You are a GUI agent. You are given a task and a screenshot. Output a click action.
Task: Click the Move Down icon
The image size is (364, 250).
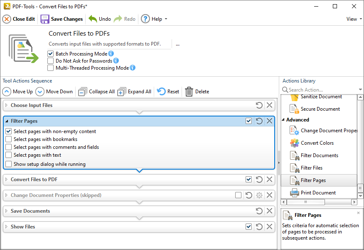(x=40, y=91)
